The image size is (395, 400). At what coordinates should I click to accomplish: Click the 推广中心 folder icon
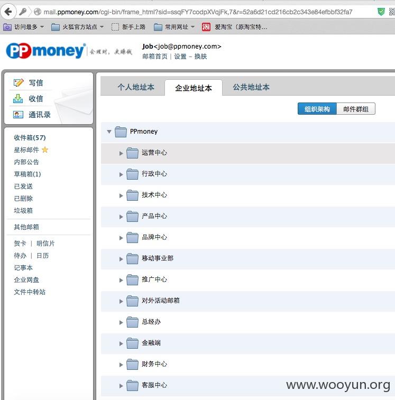(132, 280)
